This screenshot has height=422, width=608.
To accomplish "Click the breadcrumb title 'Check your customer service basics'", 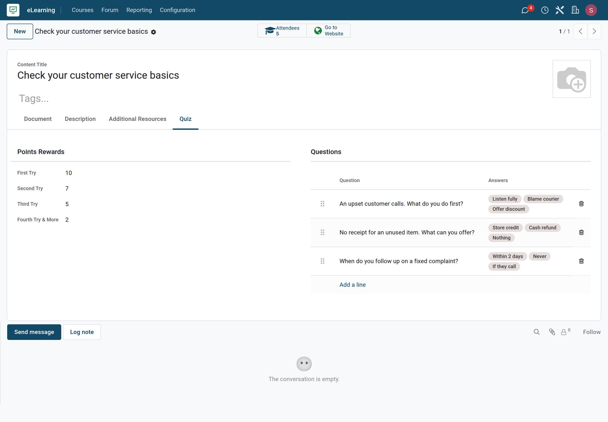I will (x=91, y=32).
